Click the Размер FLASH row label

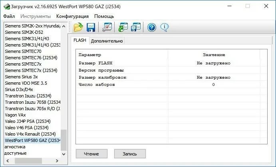95,63
